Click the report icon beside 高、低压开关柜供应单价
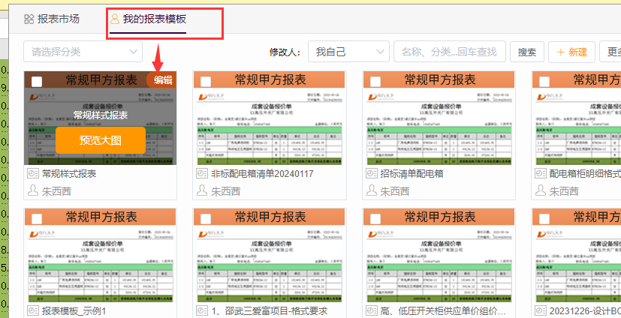Screen dimensions: 621x318 tap(371, 310)
